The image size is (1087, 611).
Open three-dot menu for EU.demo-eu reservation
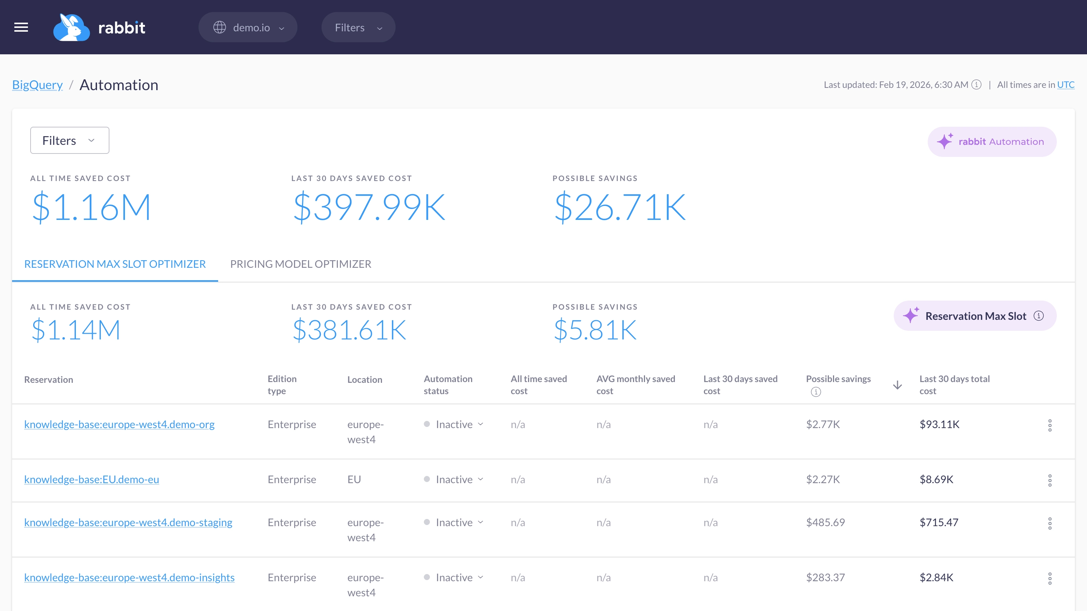(1050, 480)
